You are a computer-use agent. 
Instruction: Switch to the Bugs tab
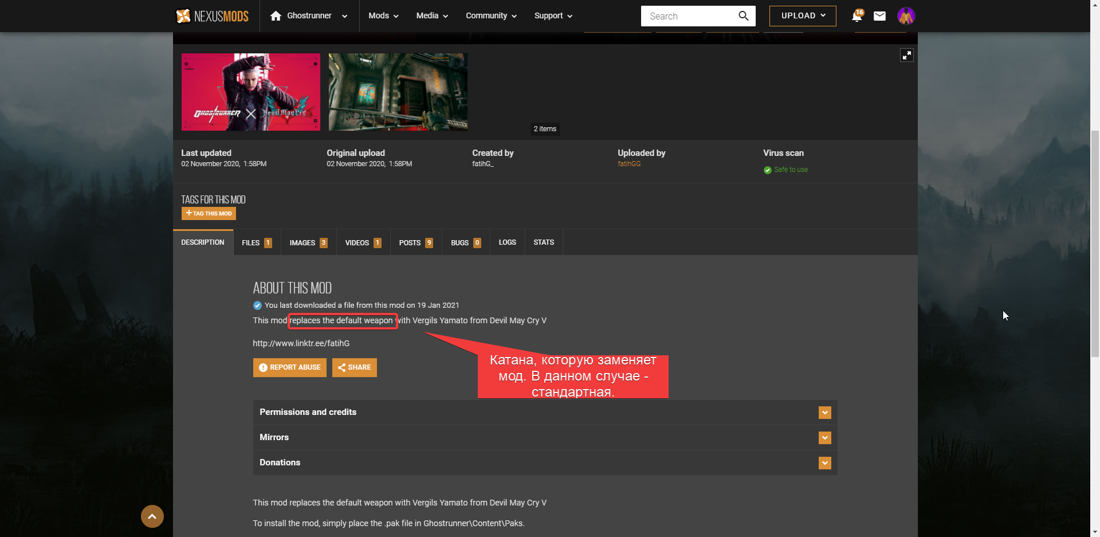tap(466, 243)
